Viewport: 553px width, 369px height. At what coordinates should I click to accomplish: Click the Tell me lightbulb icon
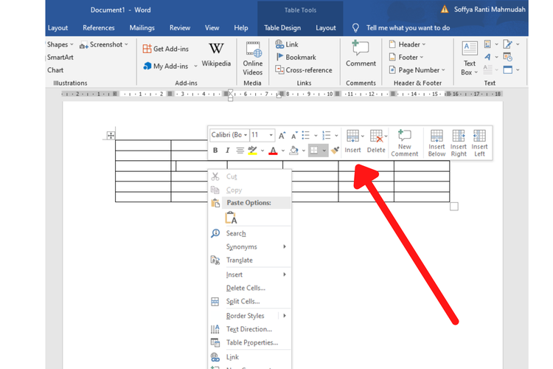point(355,28)
